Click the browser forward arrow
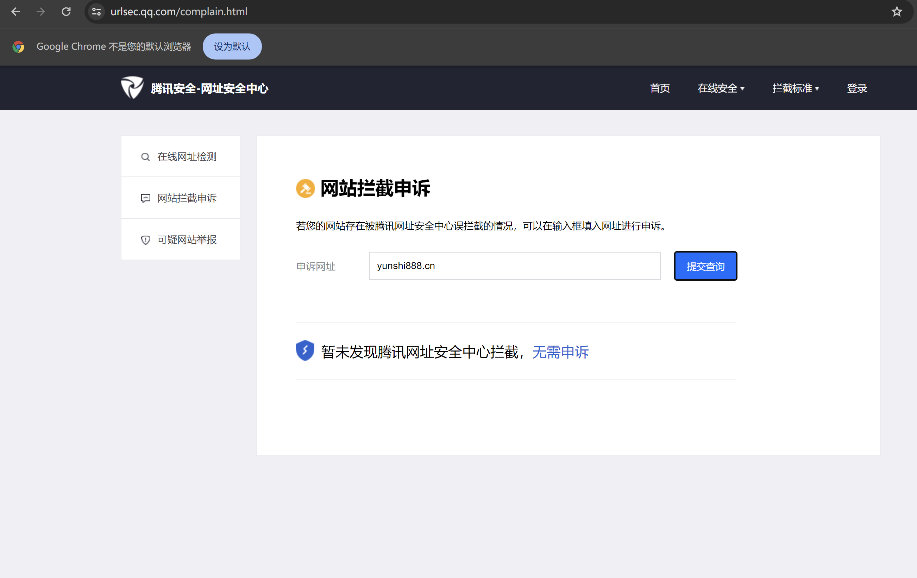This screenshot has height=578, width=917. point(41,12)
